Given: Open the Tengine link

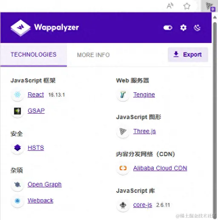Looking at the screenshot, I should pos(144,95).
